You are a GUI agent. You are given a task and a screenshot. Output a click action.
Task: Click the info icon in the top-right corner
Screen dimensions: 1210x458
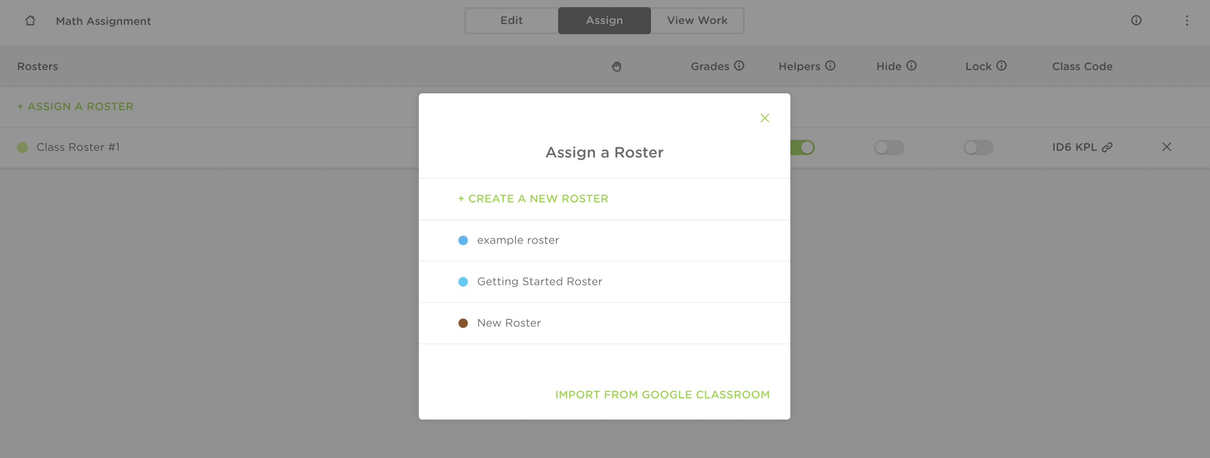pos(1136,20)
